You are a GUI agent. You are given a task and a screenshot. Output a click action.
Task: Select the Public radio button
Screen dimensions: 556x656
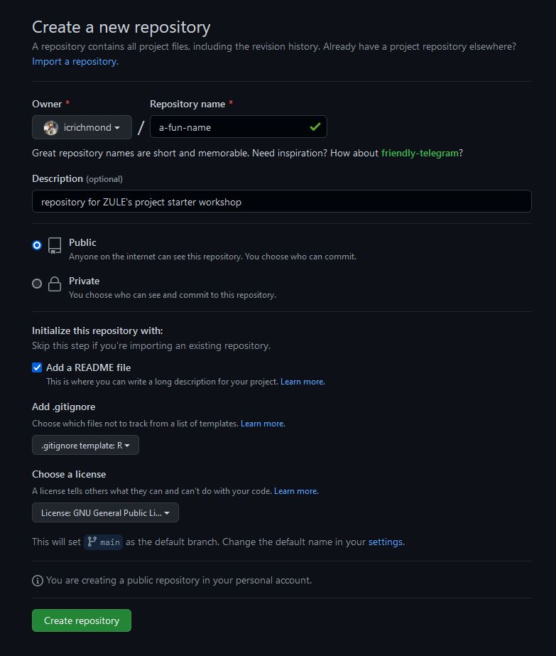coord(37,245)
